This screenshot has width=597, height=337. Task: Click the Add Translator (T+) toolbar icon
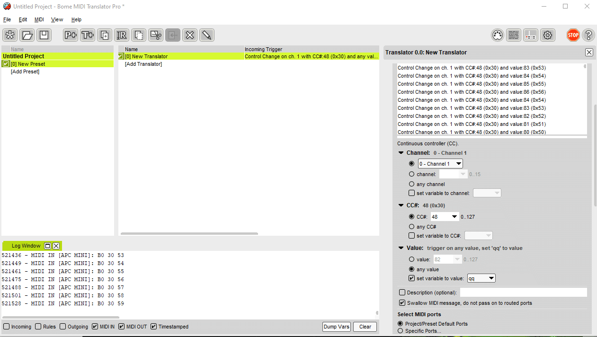pyautogui.click(x=88, y=35)
